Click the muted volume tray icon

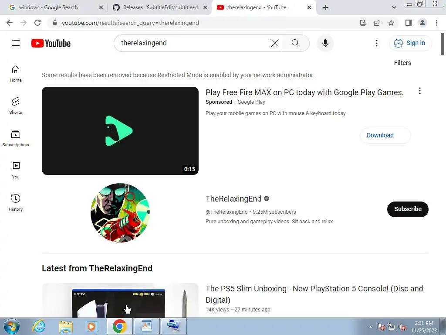[402, 327]
